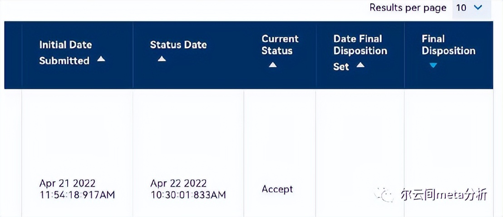The image size is (503, 217).
Task: Click the blue Final Disposition sort arrow
Action: (433, 65)
